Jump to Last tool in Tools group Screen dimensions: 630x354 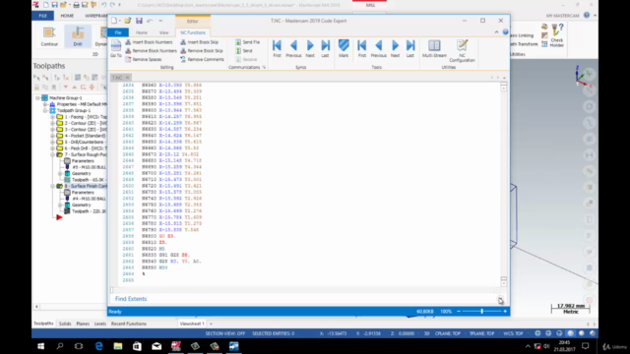[x=410, y=48]
